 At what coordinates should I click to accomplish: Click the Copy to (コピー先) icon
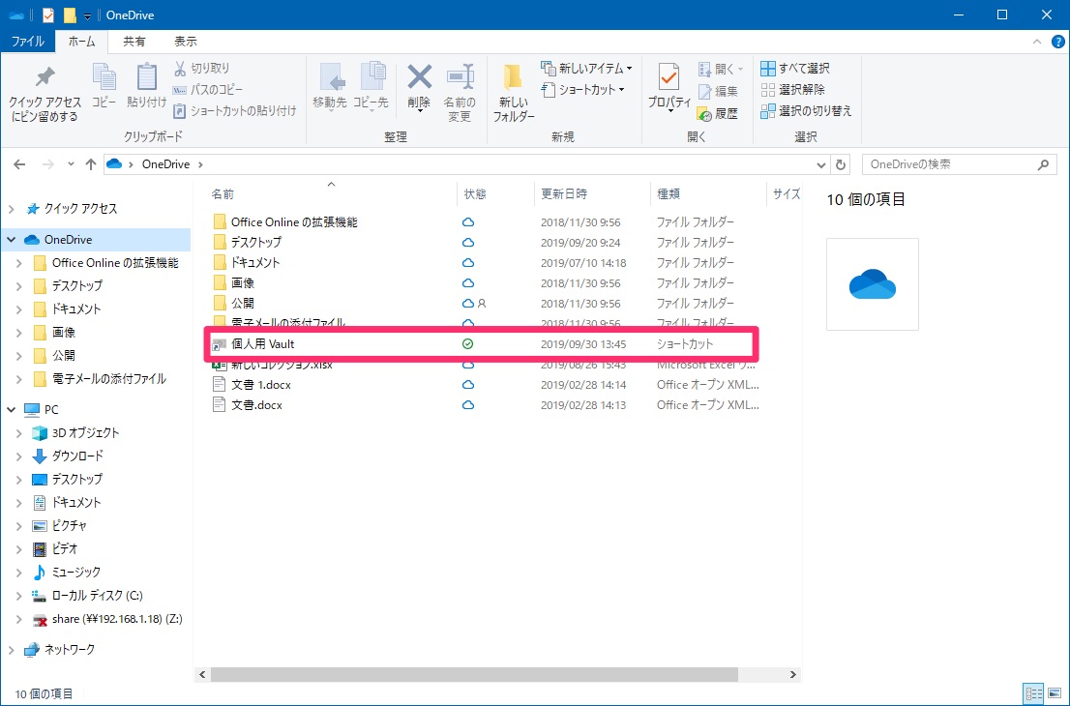pos(371,87)
